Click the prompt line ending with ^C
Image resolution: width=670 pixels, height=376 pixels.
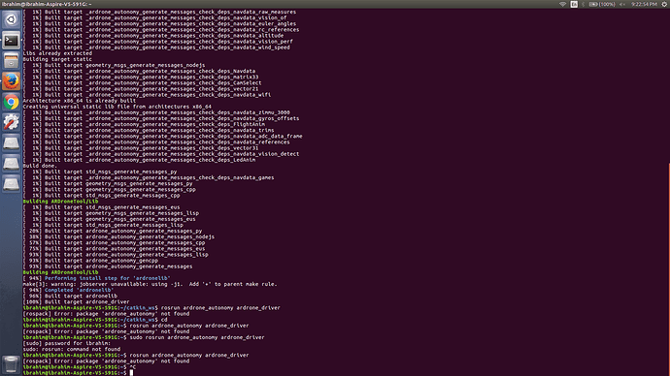tap(80, 366)
